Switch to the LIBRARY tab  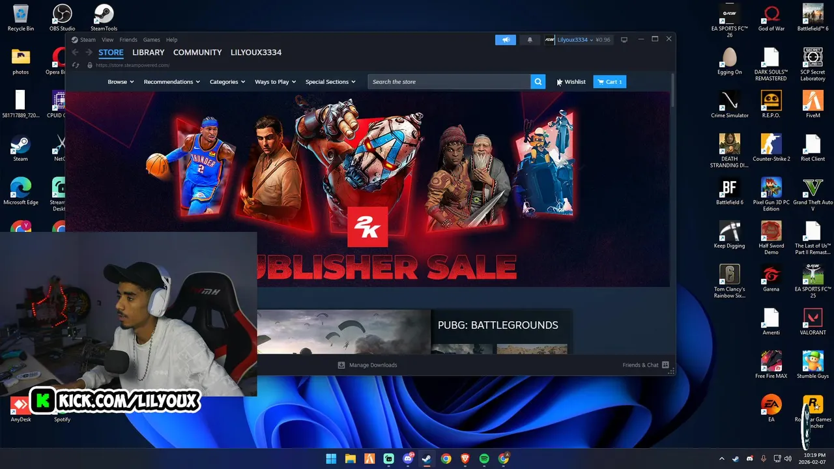click(x=149, y=53)
